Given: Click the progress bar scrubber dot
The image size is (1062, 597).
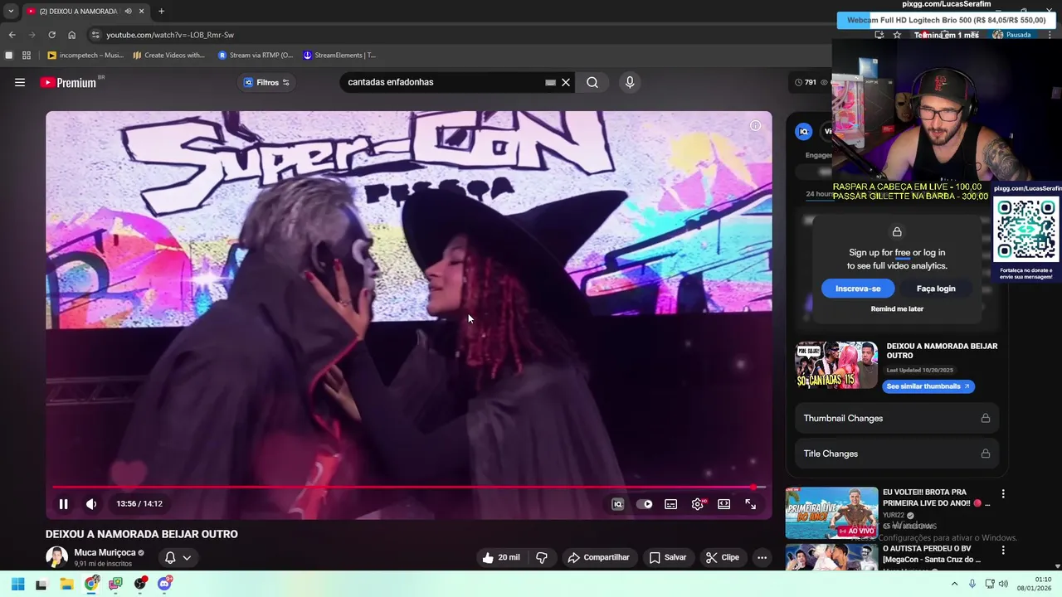Looking at the screenshot, I should [x=753, y=488].
